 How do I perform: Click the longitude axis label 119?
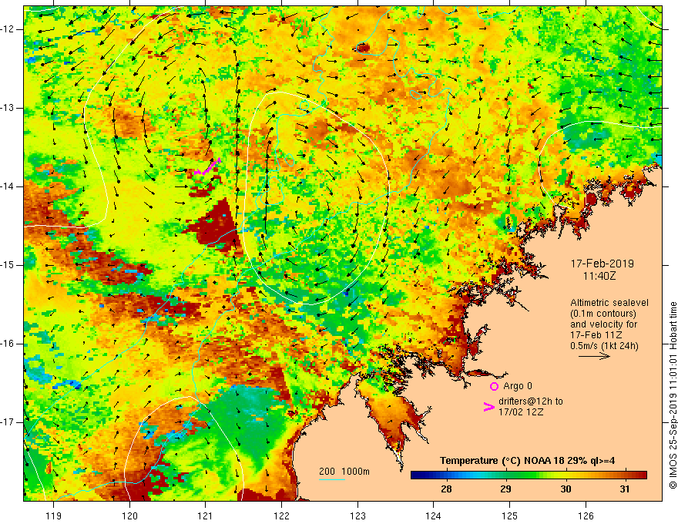point(54,516)
